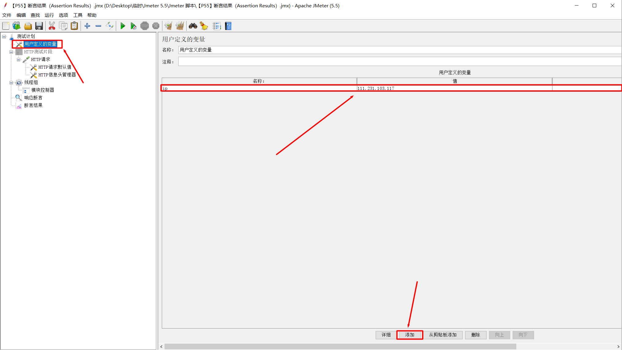Click horizontal scrollbar right arrow
622x350 pixels.
pyautogui.click(x=618, y=347)
